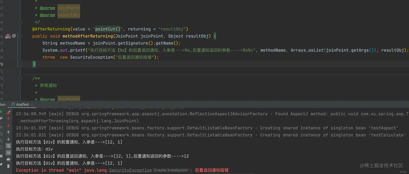Click the AOP advice gutter icon beside methodAfterReturning

click(8, 36)
